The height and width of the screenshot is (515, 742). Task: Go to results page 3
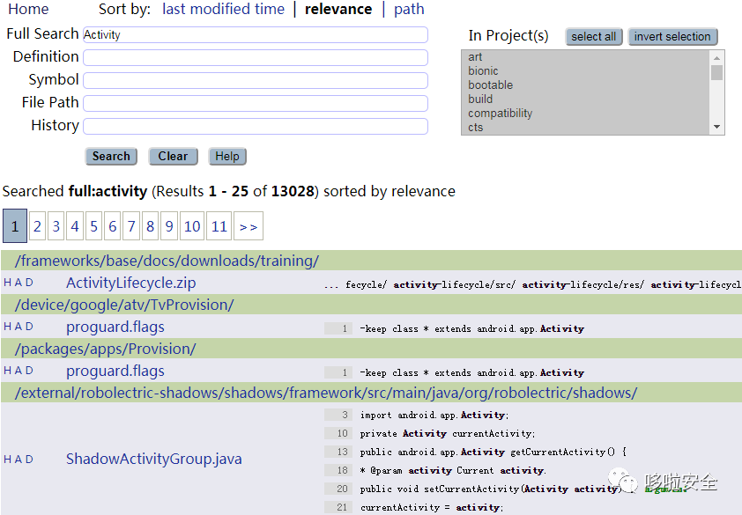click(56, 226)
